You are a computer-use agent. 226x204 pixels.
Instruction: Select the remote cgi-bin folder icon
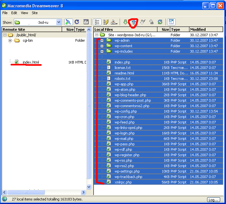tap(17, 40)
